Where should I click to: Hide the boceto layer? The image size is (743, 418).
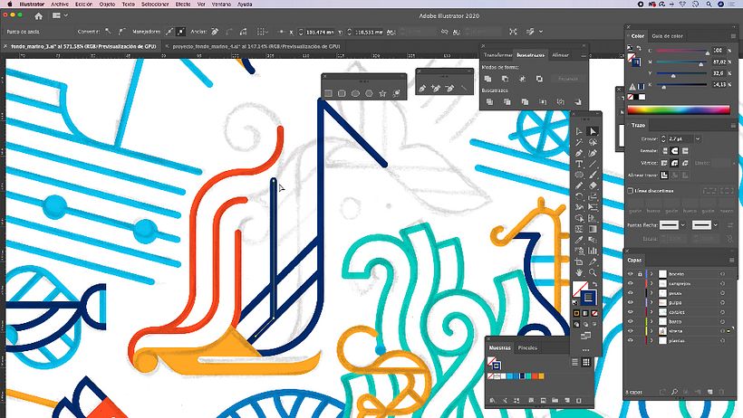(x=631, y=273)
